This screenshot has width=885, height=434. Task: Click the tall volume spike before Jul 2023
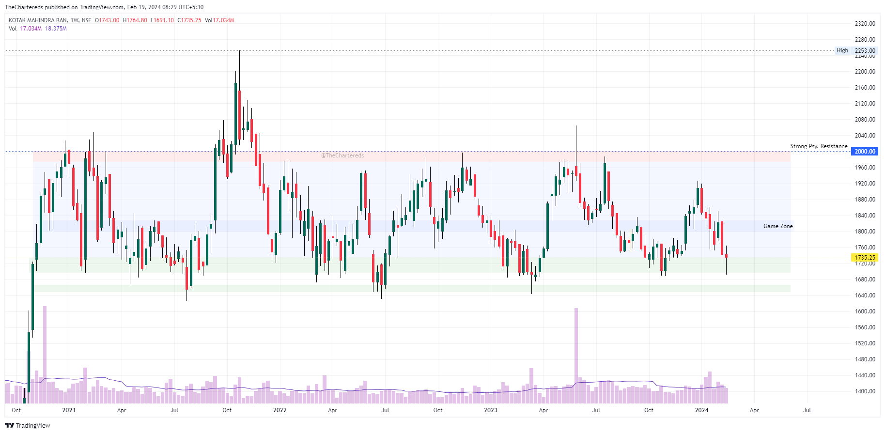576,356
